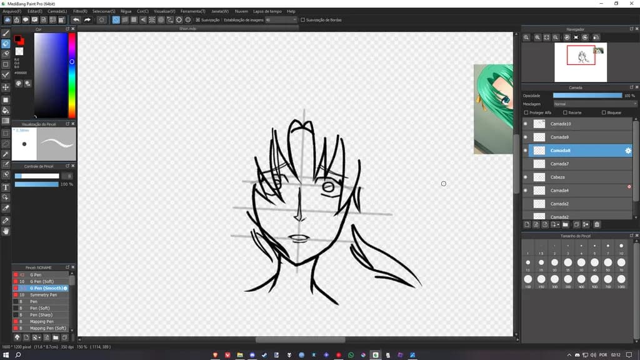Open the Filtro menu
The image size is (640, 360).
click(80, 11)
